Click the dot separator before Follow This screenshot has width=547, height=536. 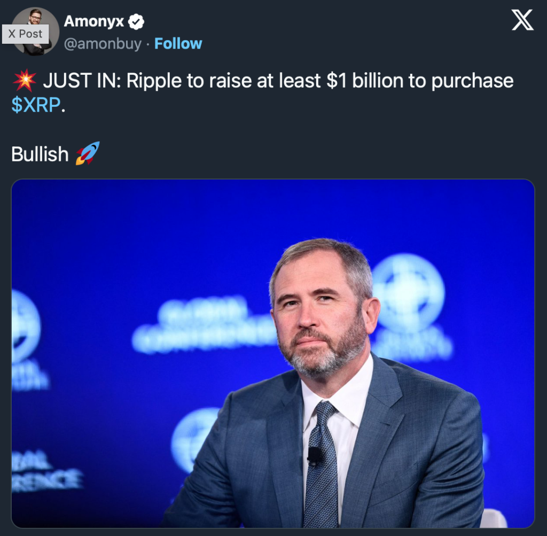[148, 44]
